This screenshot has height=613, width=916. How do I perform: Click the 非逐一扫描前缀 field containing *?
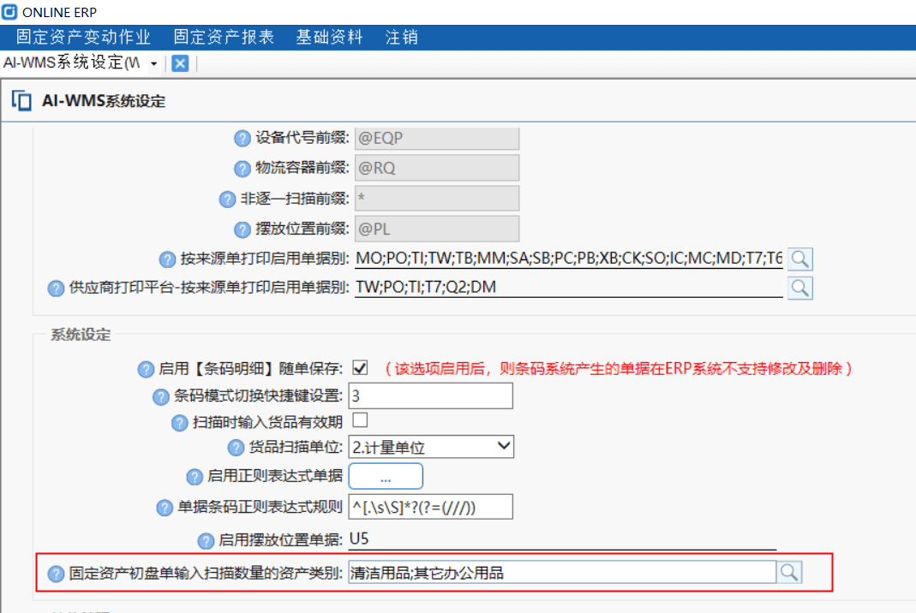coord(437,199)
